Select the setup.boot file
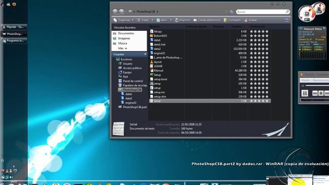Screen dimensions: 329x185 point(159,79)
